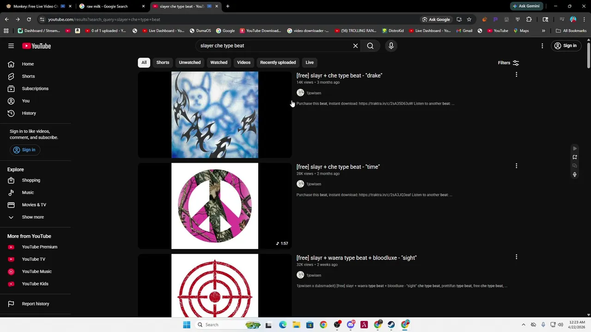Image resolution: width=591 pixels, height=332 pixels.
Task: Select the Live filter chip
Action: pos(309,62)
